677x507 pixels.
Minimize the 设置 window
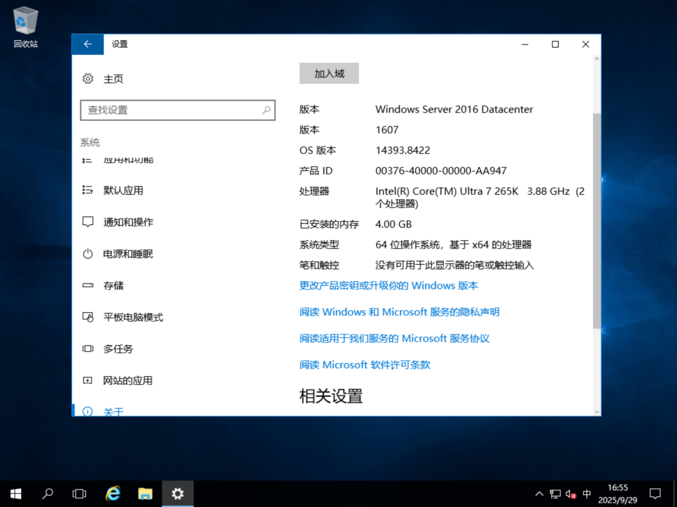(x=525, y=44)
